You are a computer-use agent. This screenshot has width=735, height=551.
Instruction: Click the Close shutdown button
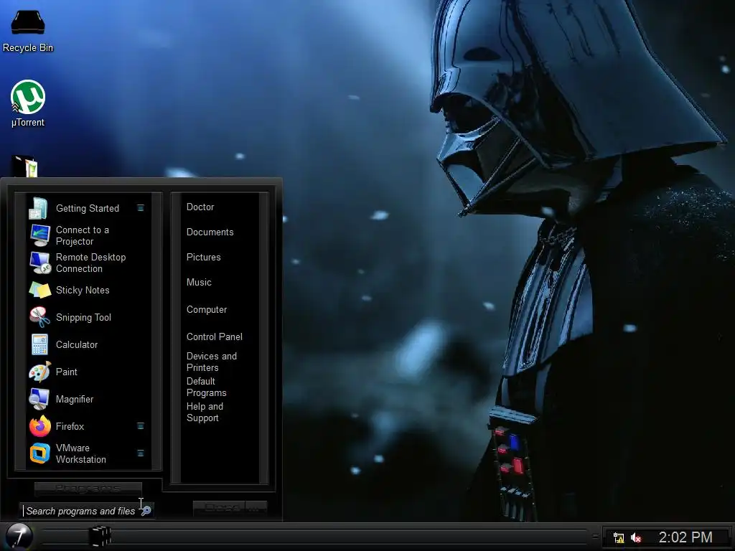coord(220,508)
